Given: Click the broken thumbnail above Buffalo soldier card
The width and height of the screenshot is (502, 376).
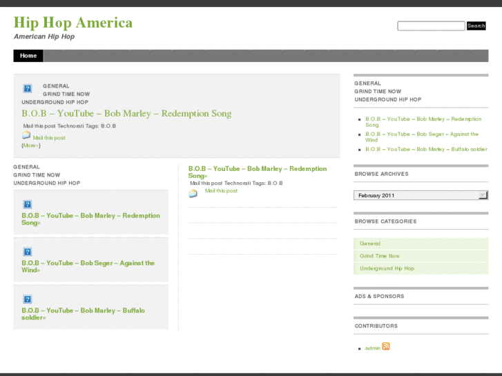Looking at the screenshot, I should pyautogui.click(x=27, y=299).
